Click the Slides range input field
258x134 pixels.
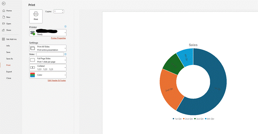(x=50, y=54)
